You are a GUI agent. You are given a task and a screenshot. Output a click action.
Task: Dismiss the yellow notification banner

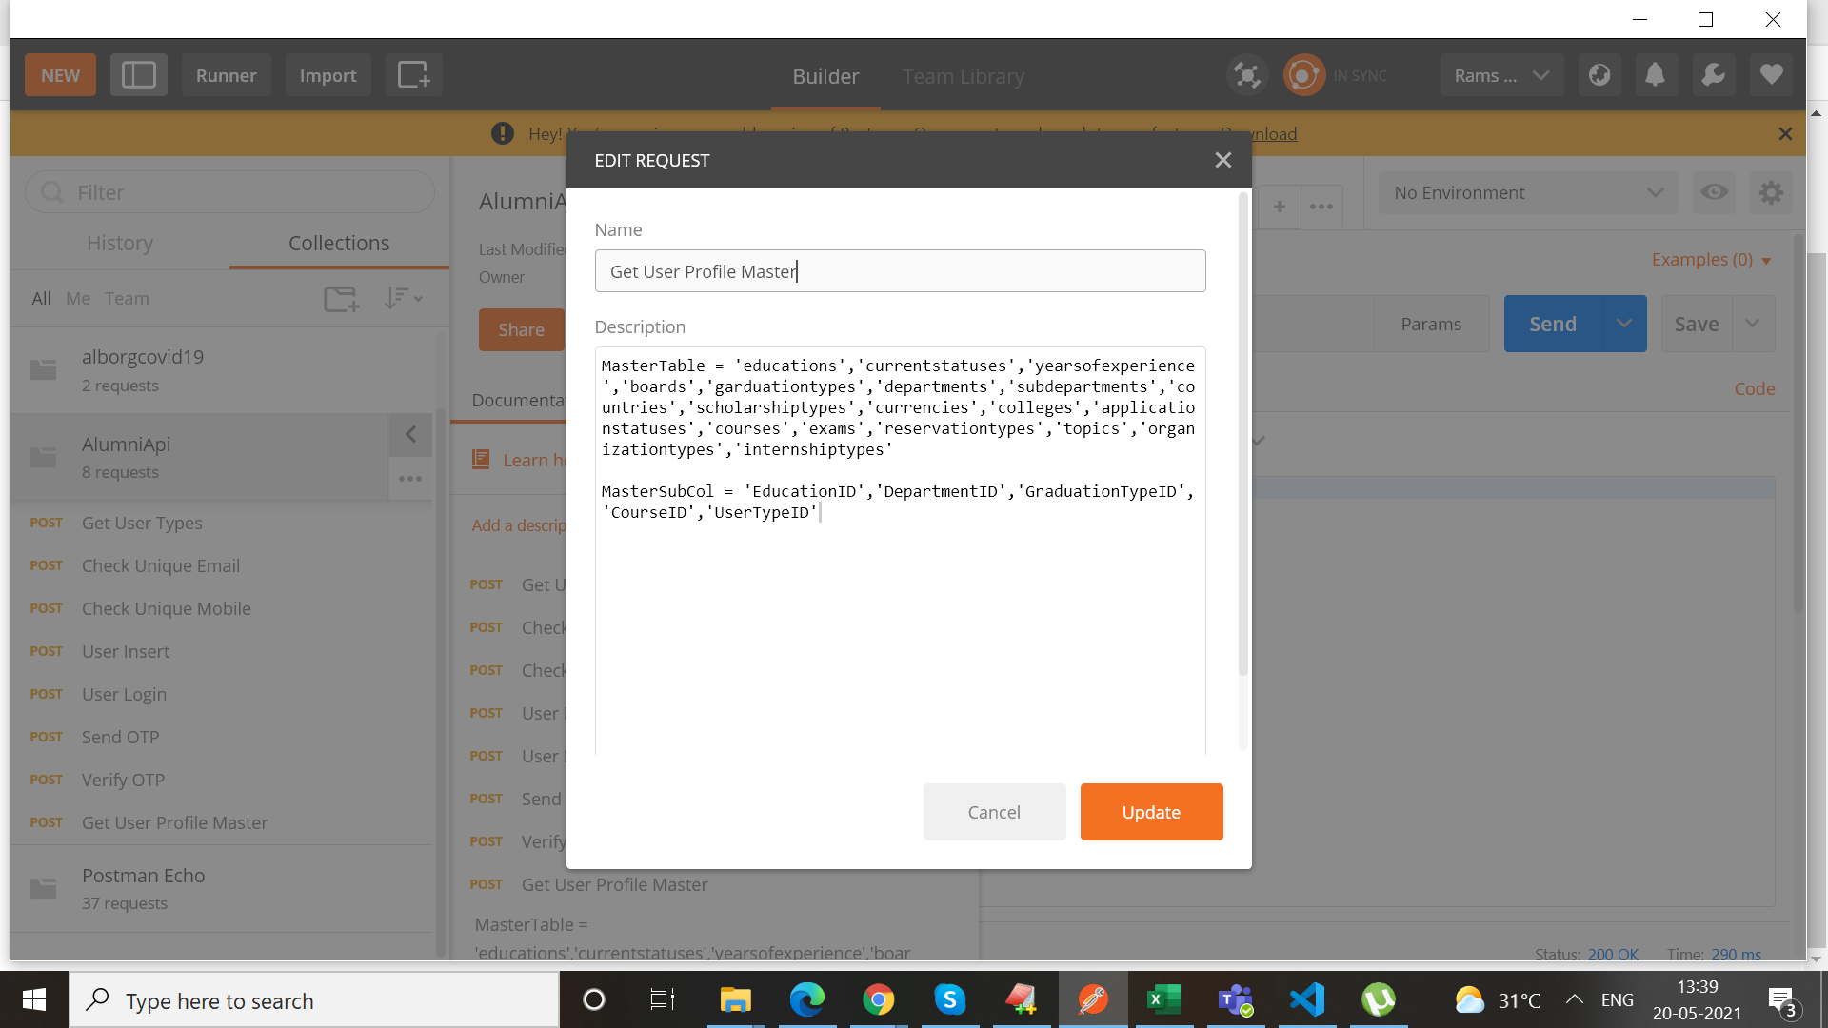[x=1785, y=134]
